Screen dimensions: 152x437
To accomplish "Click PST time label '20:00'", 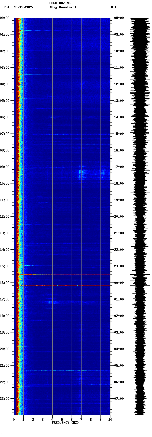I will pyautogui.click(x=5, y=349).
